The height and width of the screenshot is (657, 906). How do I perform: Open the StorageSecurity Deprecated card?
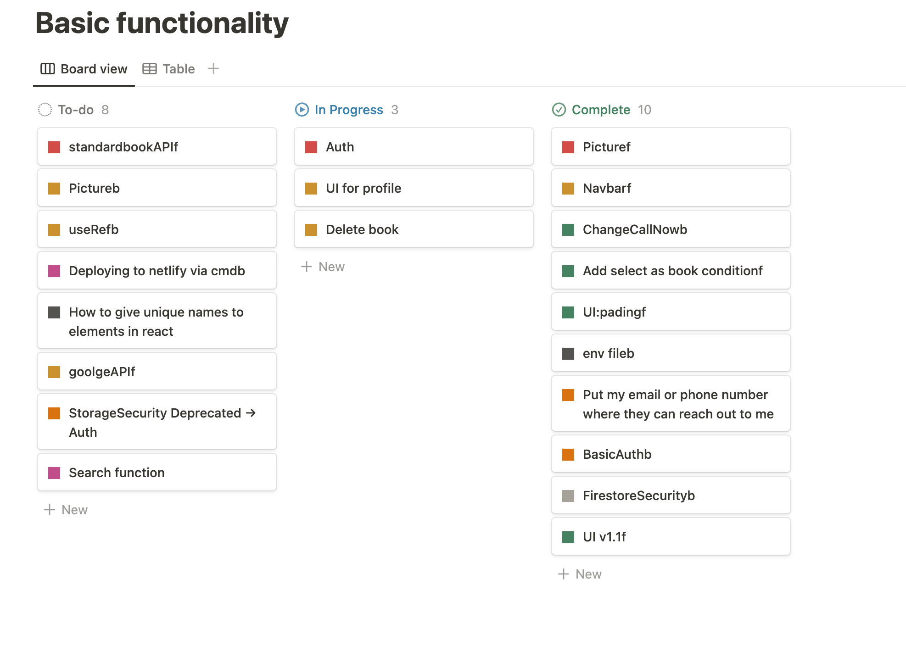[x=156, y=422]
